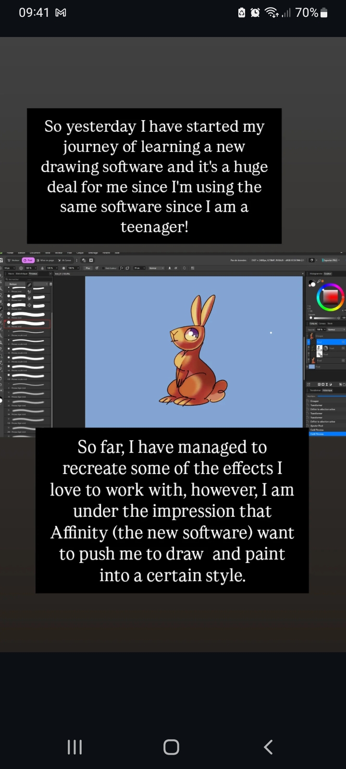The image size is (346, 769).
Task: Click the Plus button in context toolbar
Action: click(x=88, y=268)
